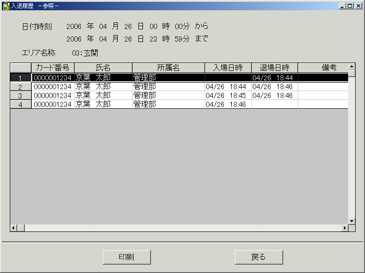Click the end minute value 59分
The width and height of the screenshot is (365, 273).
click(182, 39)
